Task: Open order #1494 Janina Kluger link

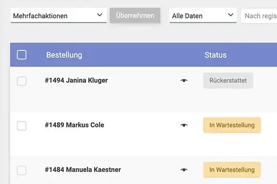Action: point(76,80)
